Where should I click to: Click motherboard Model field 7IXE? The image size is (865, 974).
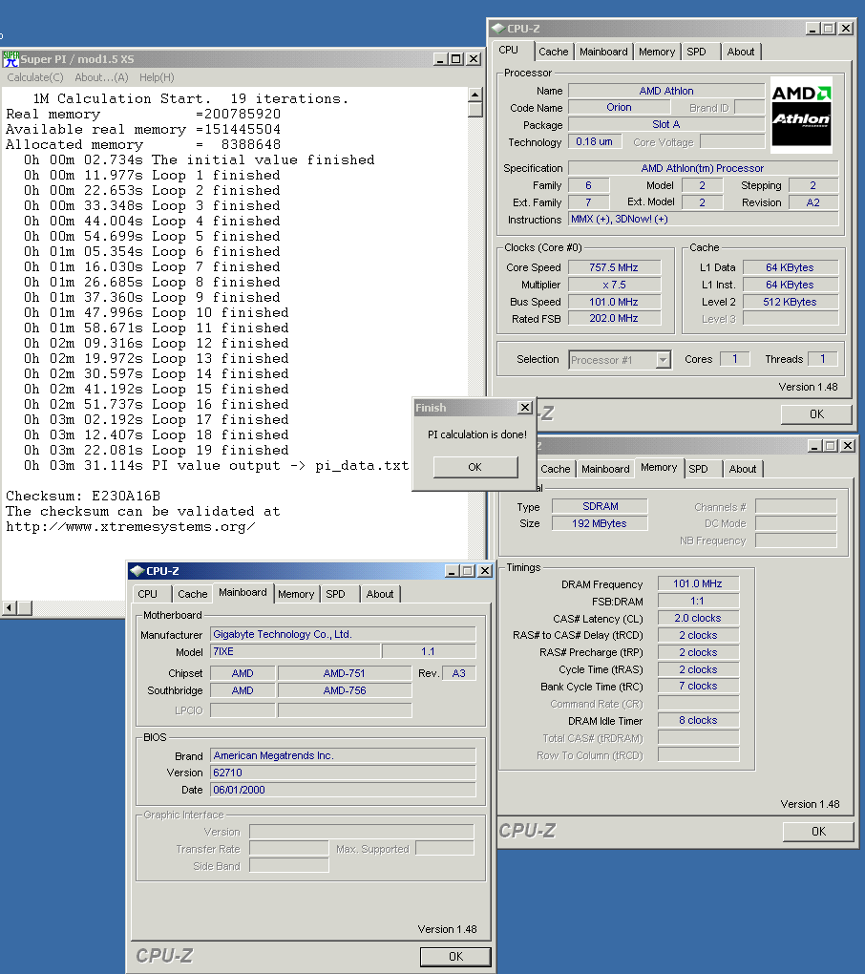[295, 651]
